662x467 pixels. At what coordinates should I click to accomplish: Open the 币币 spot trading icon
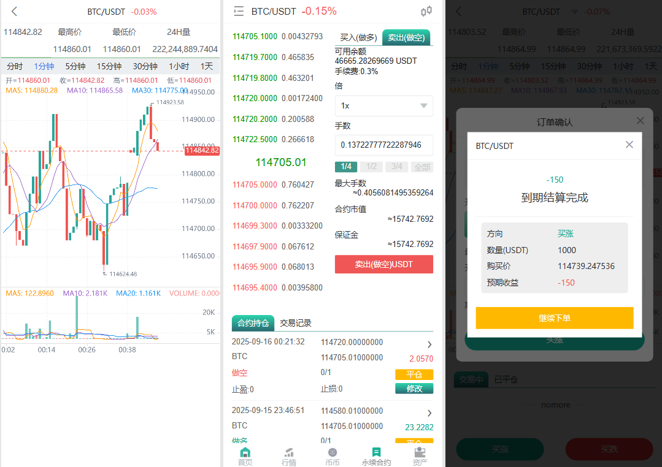(x=333, y=453)
